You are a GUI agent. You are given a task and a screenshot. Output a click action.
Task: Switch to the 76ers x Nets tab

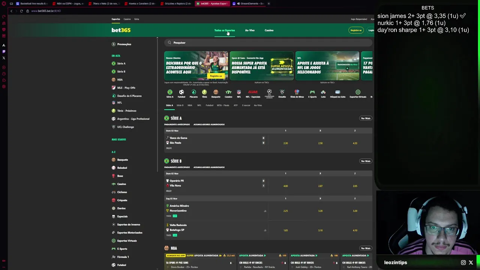(x=104, y=3)
